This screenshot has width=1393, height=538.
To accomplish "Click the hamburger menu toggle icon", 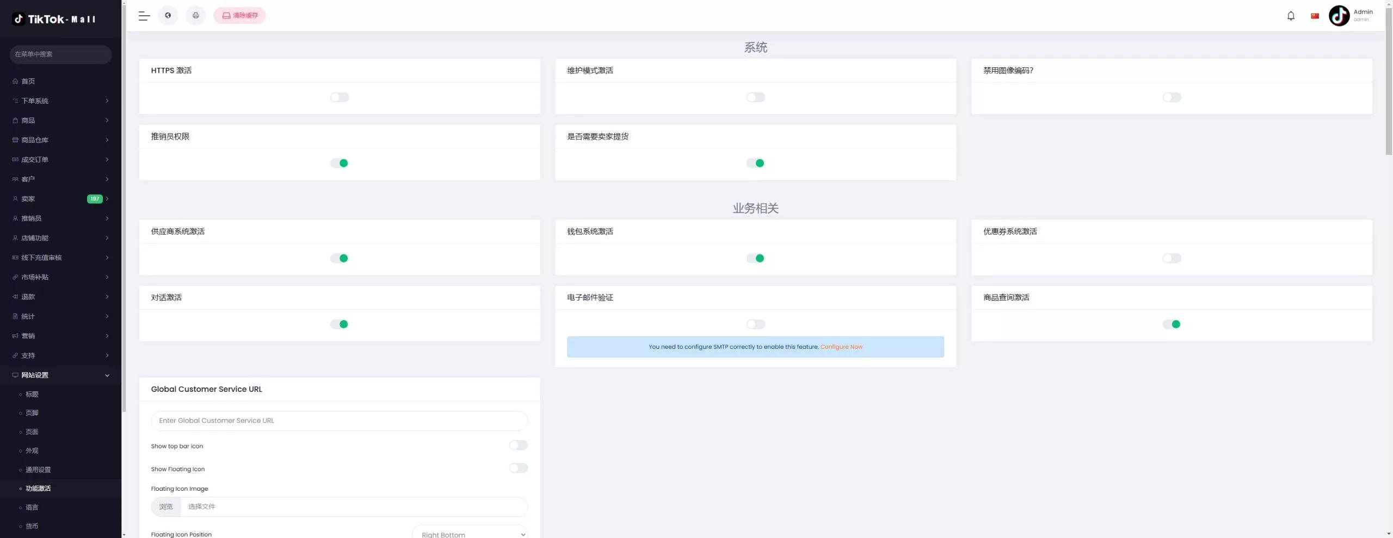I will 144,16.
